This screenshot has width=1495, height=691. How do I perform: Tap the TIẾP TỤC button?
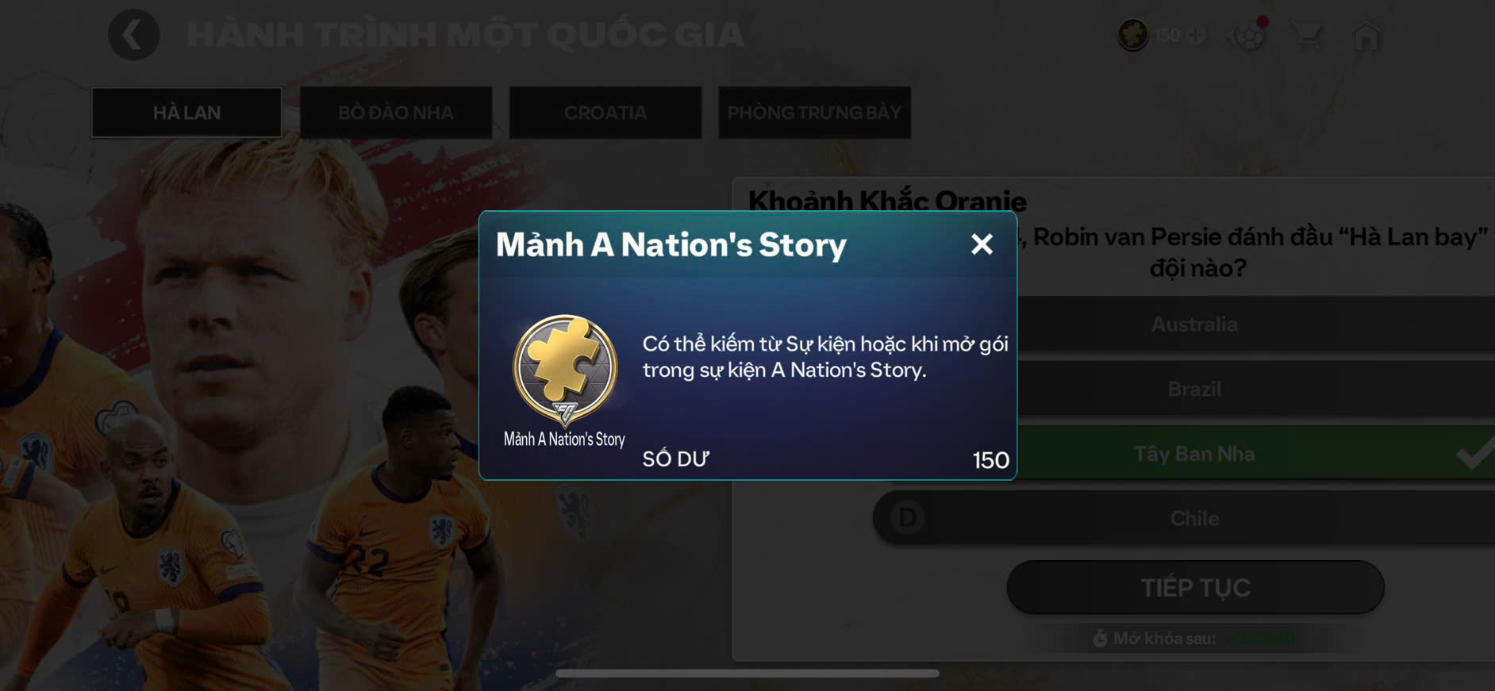[1195, 587]
